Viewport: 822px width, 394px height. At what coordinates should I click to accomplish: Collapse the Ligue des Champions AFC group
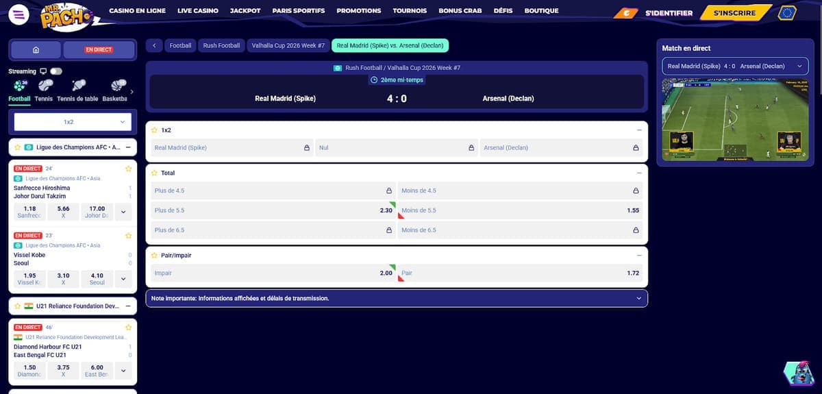click(x=129, y=147)
